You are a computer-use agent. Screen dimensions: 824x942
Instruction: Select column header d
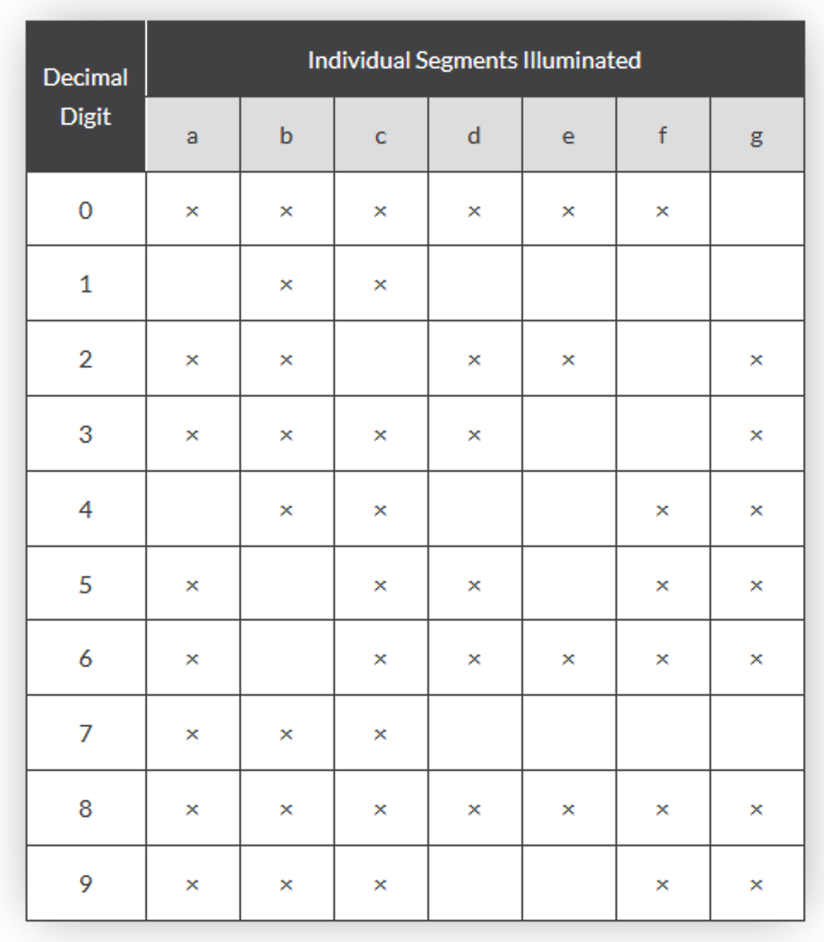474,135
